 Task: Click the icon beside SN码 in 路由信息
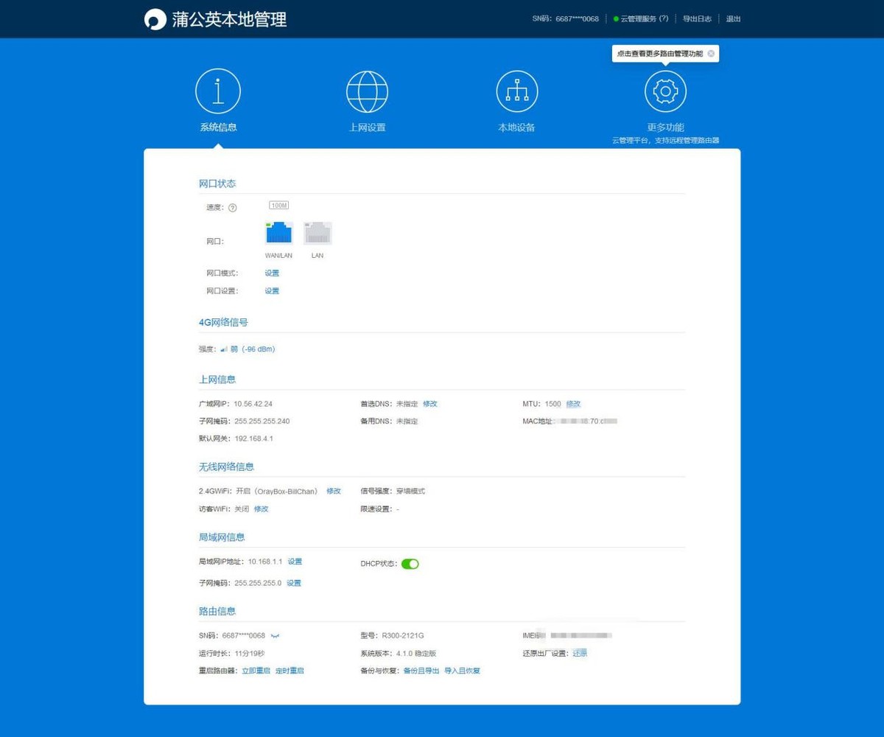274,635
